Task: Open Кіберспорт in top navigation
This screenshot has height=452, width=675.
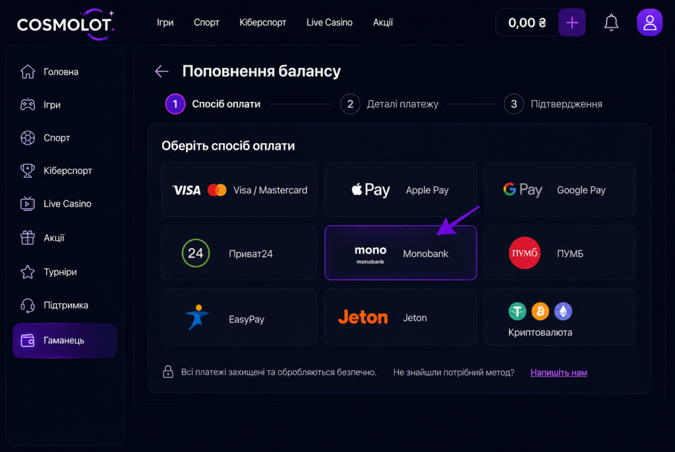Action: click(x=262, y=22)
